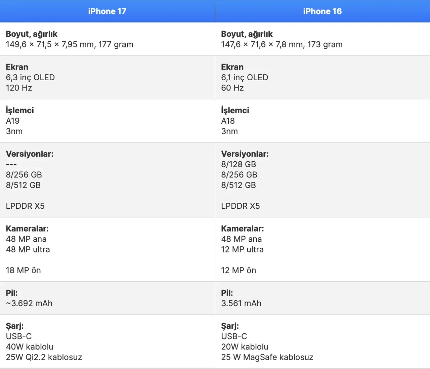Click the 6,1 inç OLED display text
The width and height of the screenshot is (430, 369).
click(x=245, y=77)
